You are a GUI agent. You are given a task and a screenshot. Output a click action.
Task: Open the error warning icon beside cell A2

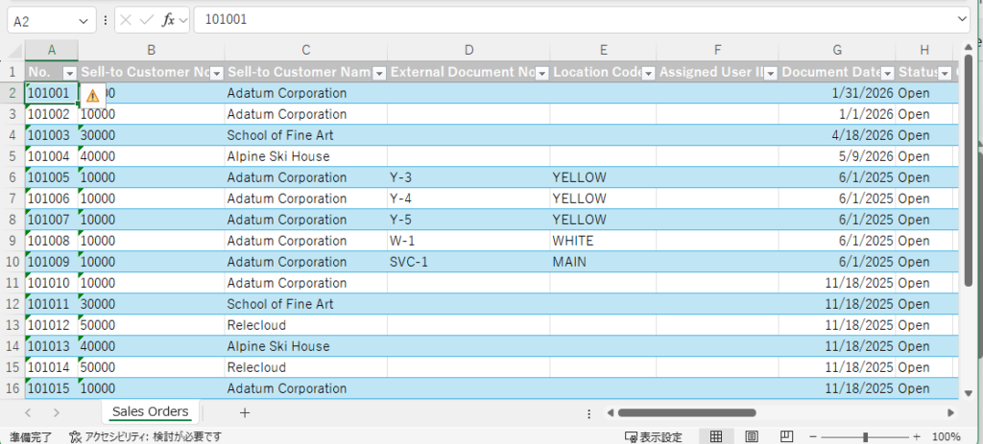coord(92,94)
